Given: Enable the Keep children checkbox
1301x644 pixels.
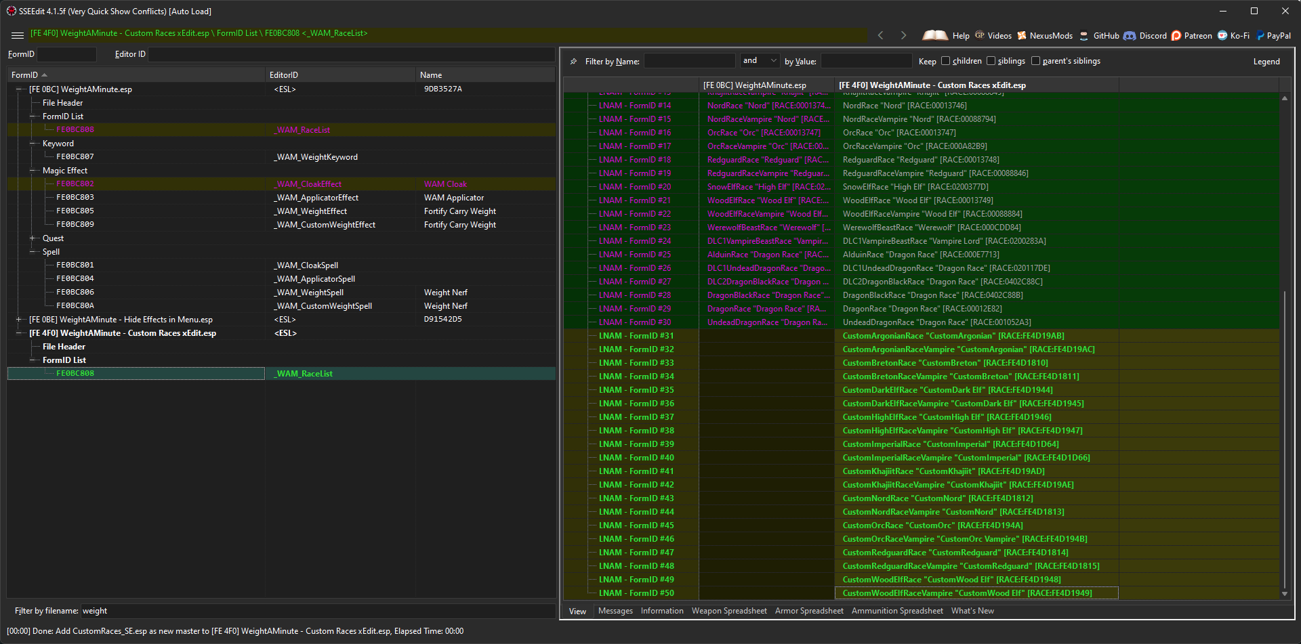Looking at the screenshot, I should [x=945, y=61].
